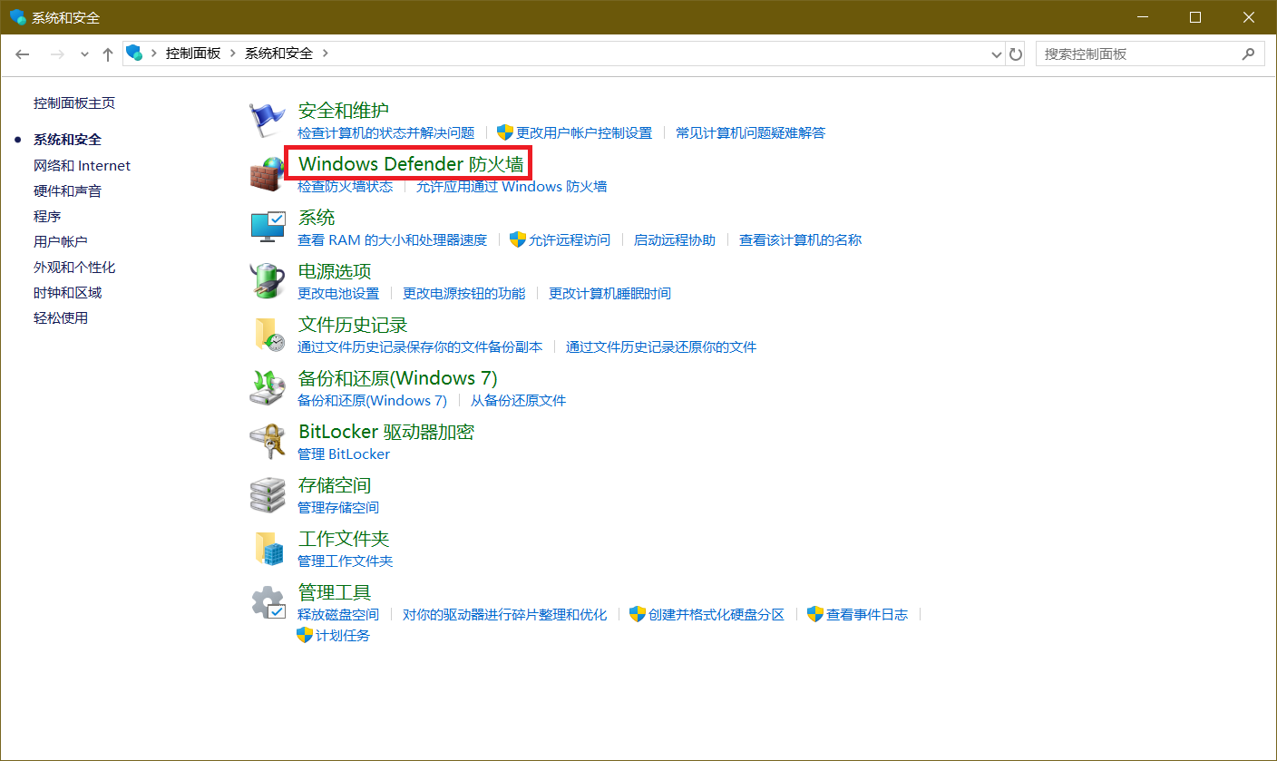Click the Power Options battery icon
The width and height of the screenshot is (1277, 761).
pos(268,280)
